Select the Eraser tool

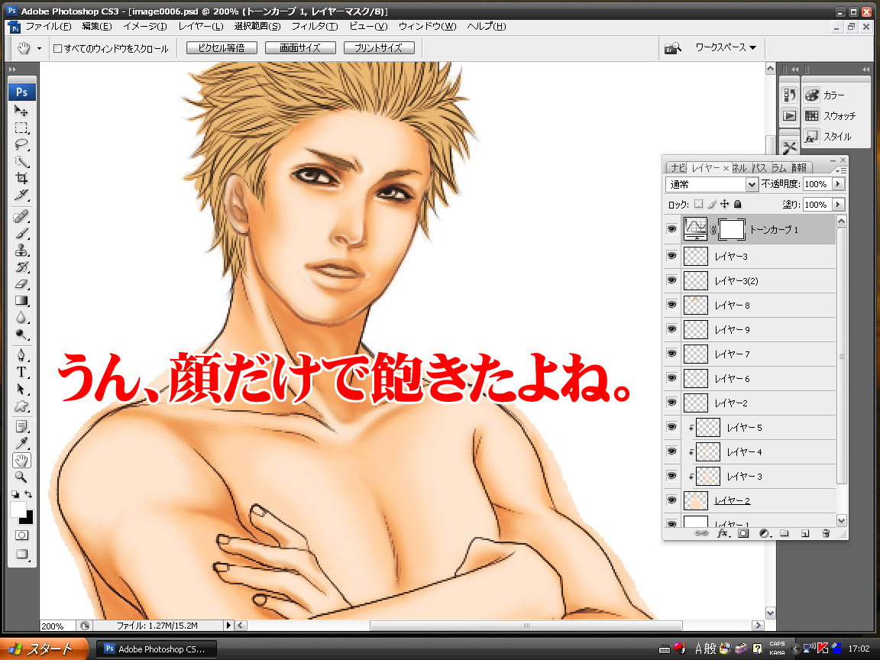coord(22,284)
